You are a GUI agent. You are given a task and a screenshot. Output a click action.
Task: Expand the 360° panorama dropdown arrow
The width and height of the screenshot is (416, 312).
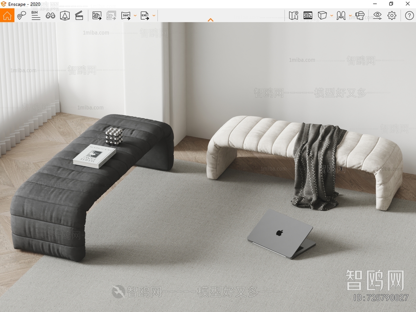pyautogui.click(x=135, y=16)
